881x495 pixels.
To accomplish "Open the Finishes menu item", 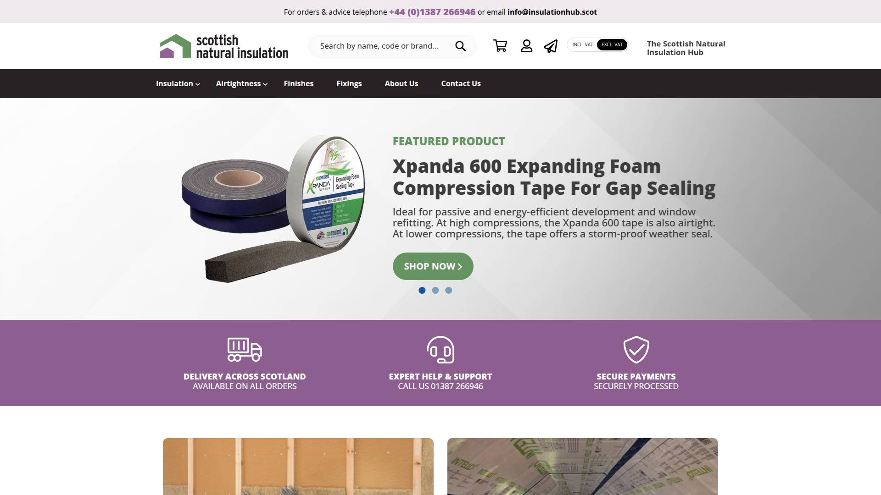I will [x=299, y=83].
